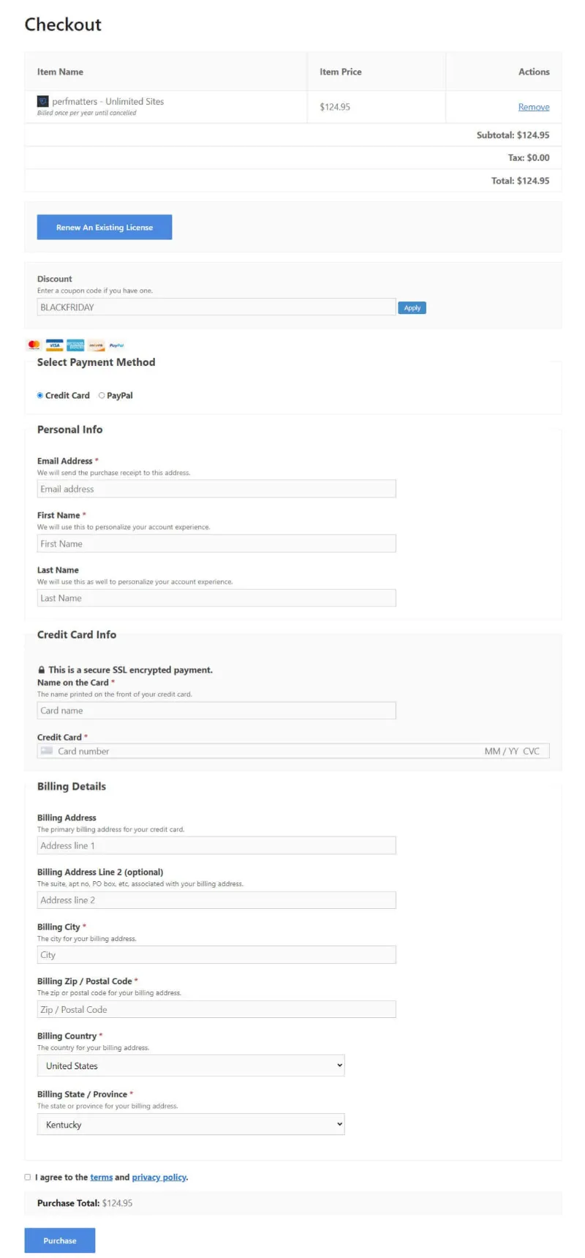Viewport: 585px width, 1258px height.
Task: Remove perfmatters item from cart
Action: [x=534, y=107]
